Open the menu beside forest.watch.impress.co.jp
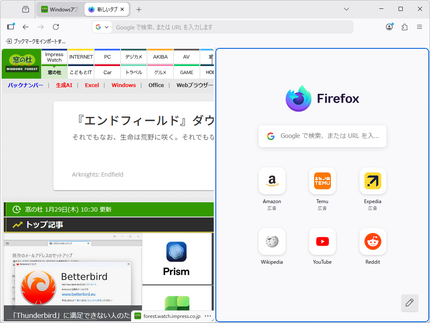Image resolution: width=430 pixels, height=323 pixels. tap(207, 316)
